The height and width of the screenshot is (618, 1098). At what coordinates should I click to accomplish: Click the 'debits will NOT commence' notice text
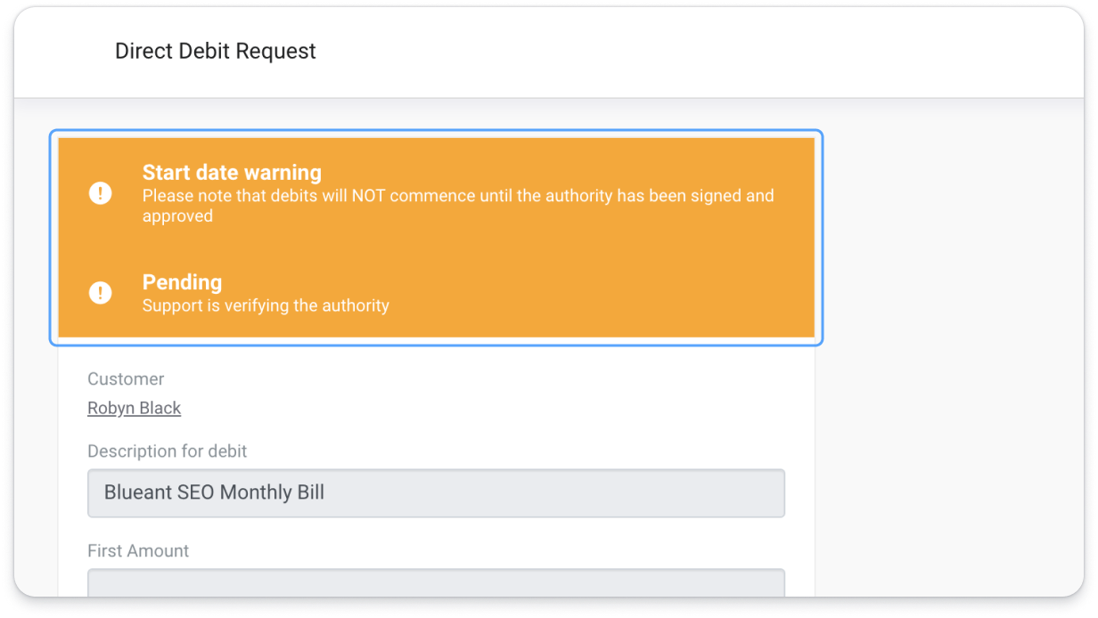(x=458, y=206)
